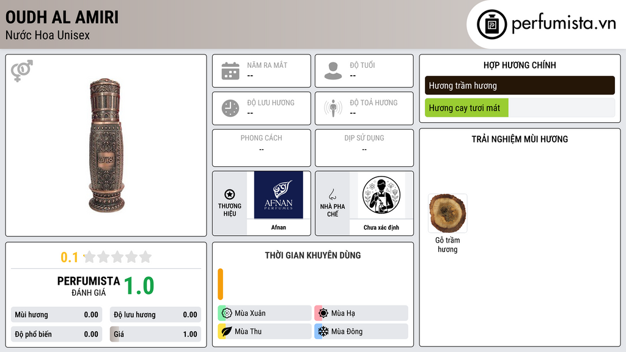Click the clock icon beside Độ Lưu Hương

point(230,108)
